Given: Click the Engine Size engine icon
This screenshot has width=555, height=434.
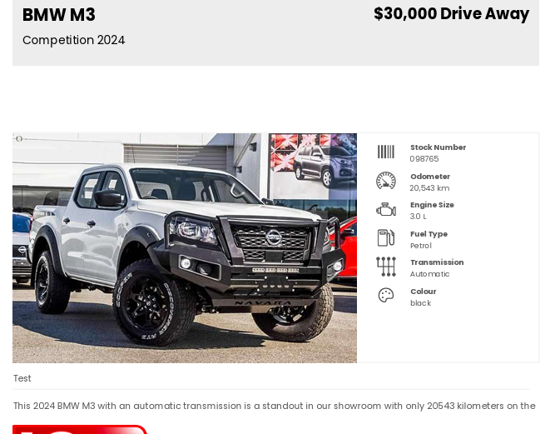Looking at the screenshot, I should tap(386, 209).
